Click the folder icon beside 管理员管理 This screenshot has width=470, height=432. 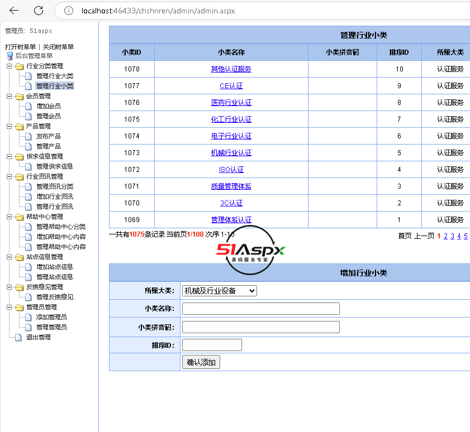click(20, 307)
